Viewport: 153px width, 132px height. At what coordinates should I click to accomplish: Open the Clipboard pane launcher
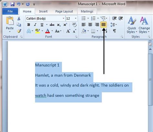[21, 37]
